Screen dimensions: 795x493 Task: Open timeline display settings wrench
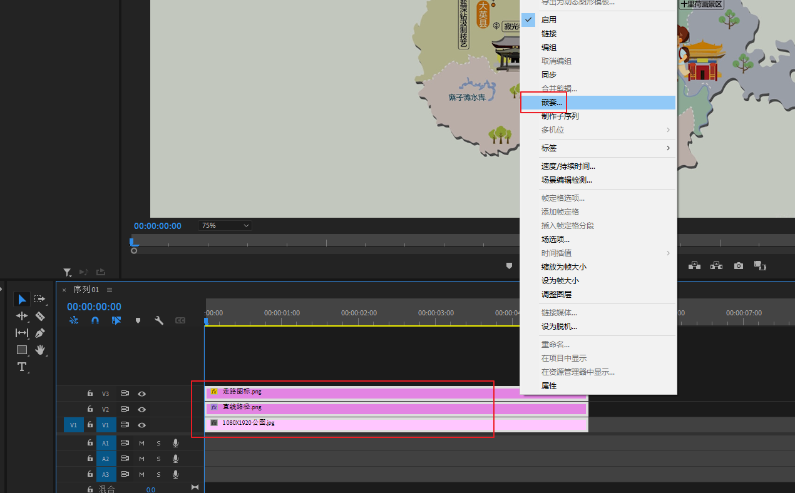click(159, 320)
